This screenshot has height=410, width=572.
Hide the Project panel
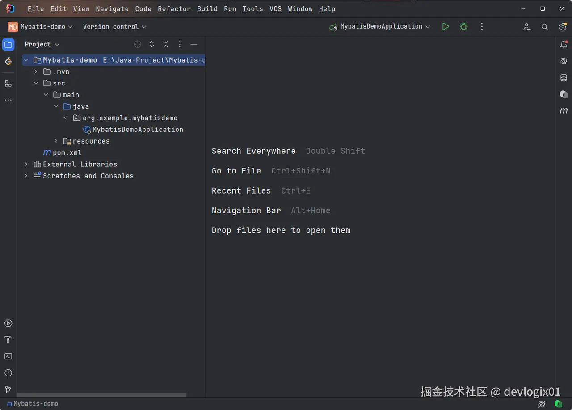click(194, 44)
